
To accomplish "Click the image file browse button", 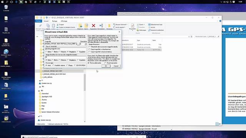I will (78, 44).
